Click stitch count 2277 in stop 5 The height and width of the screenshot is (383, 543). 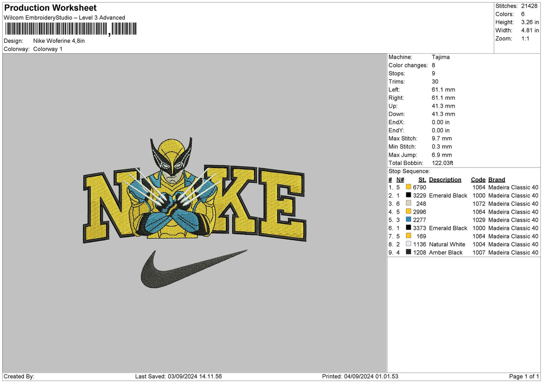(x=419, y=220)
